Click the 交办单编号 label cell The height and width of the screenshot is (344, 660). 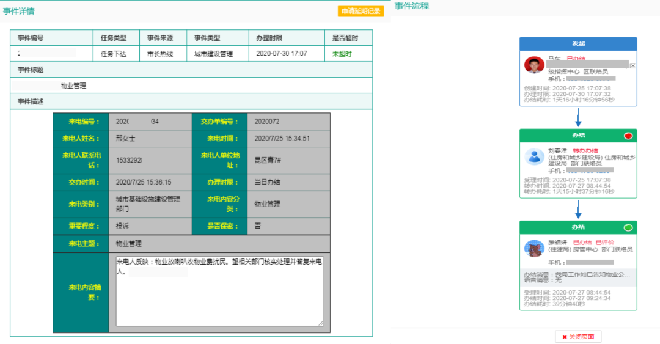(x=220, y=121)
